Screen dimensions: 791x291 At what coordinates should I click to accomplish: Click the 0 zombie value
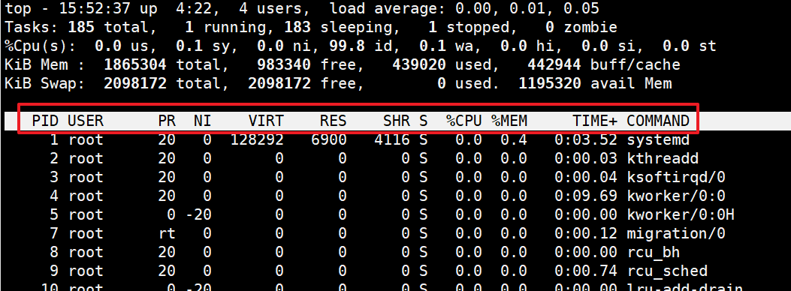point(550,27)
